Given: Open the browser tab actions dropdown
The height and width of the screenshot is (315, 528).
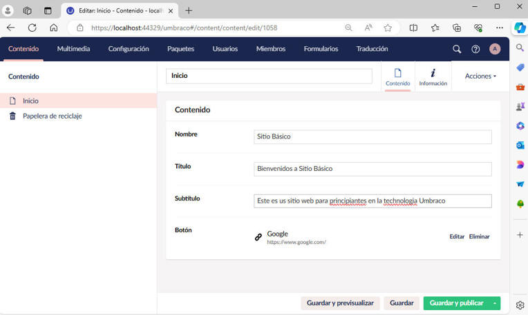Looking at the screenshot, I should click(48, 10).
